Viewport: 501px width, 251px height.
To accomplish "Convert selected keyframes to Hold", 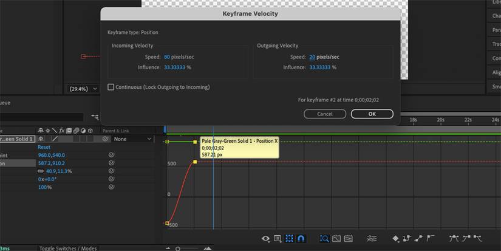I will [407, 238].
